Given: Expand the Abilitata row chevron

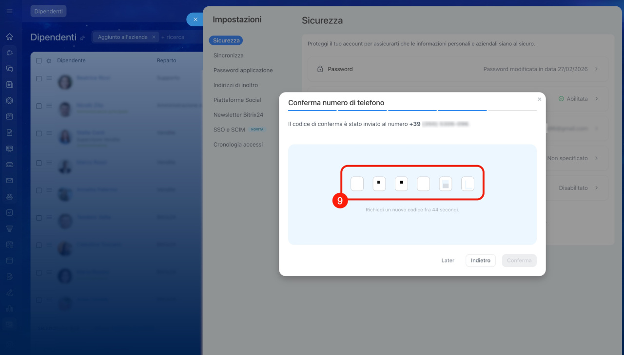Looking at the screenshot, I should (x=596, y=99).
